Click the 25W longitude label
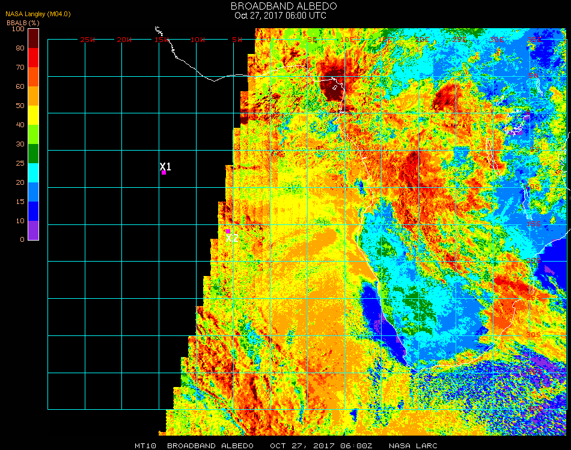The width and height of the screenshot is (571, 450). [88, 40]
